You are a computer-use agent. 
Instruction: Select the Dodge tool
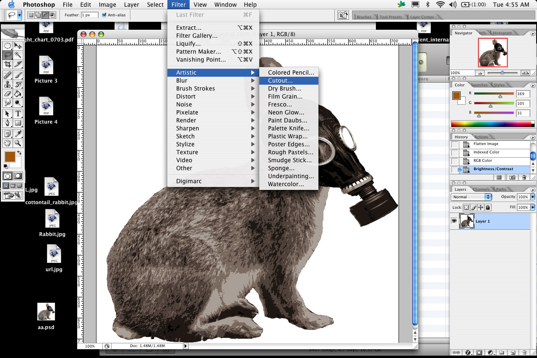tap(18, 103)
